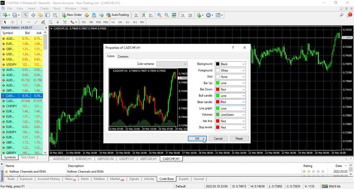Open the Profiles toolbar icon
This screenshot has width=354, height=189.
(x=15, y=15)
